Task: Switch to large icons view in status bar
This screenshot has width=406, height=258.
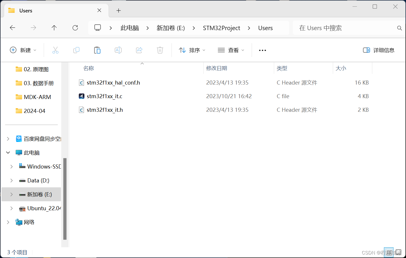Action: pyautogui.click(x=398, y=252)
